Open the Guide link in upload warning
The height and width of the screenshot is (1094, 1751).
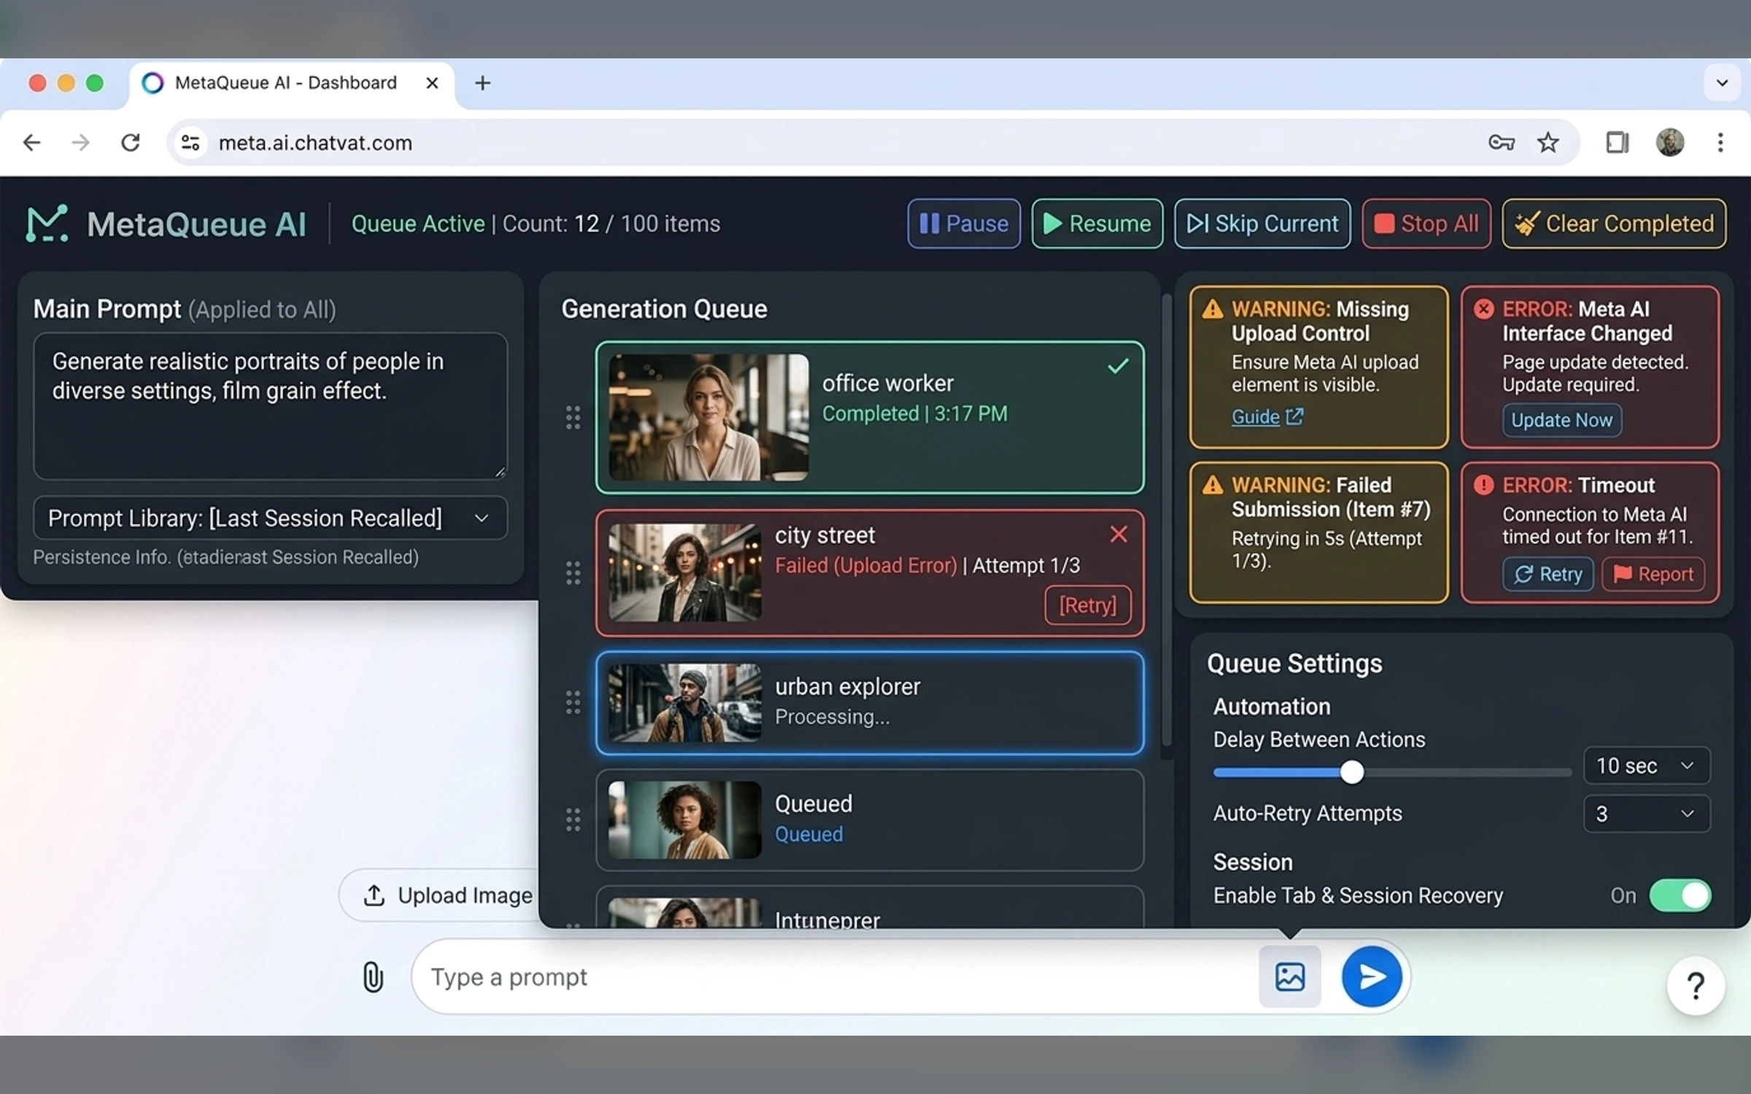click(x=1267, y=416)
